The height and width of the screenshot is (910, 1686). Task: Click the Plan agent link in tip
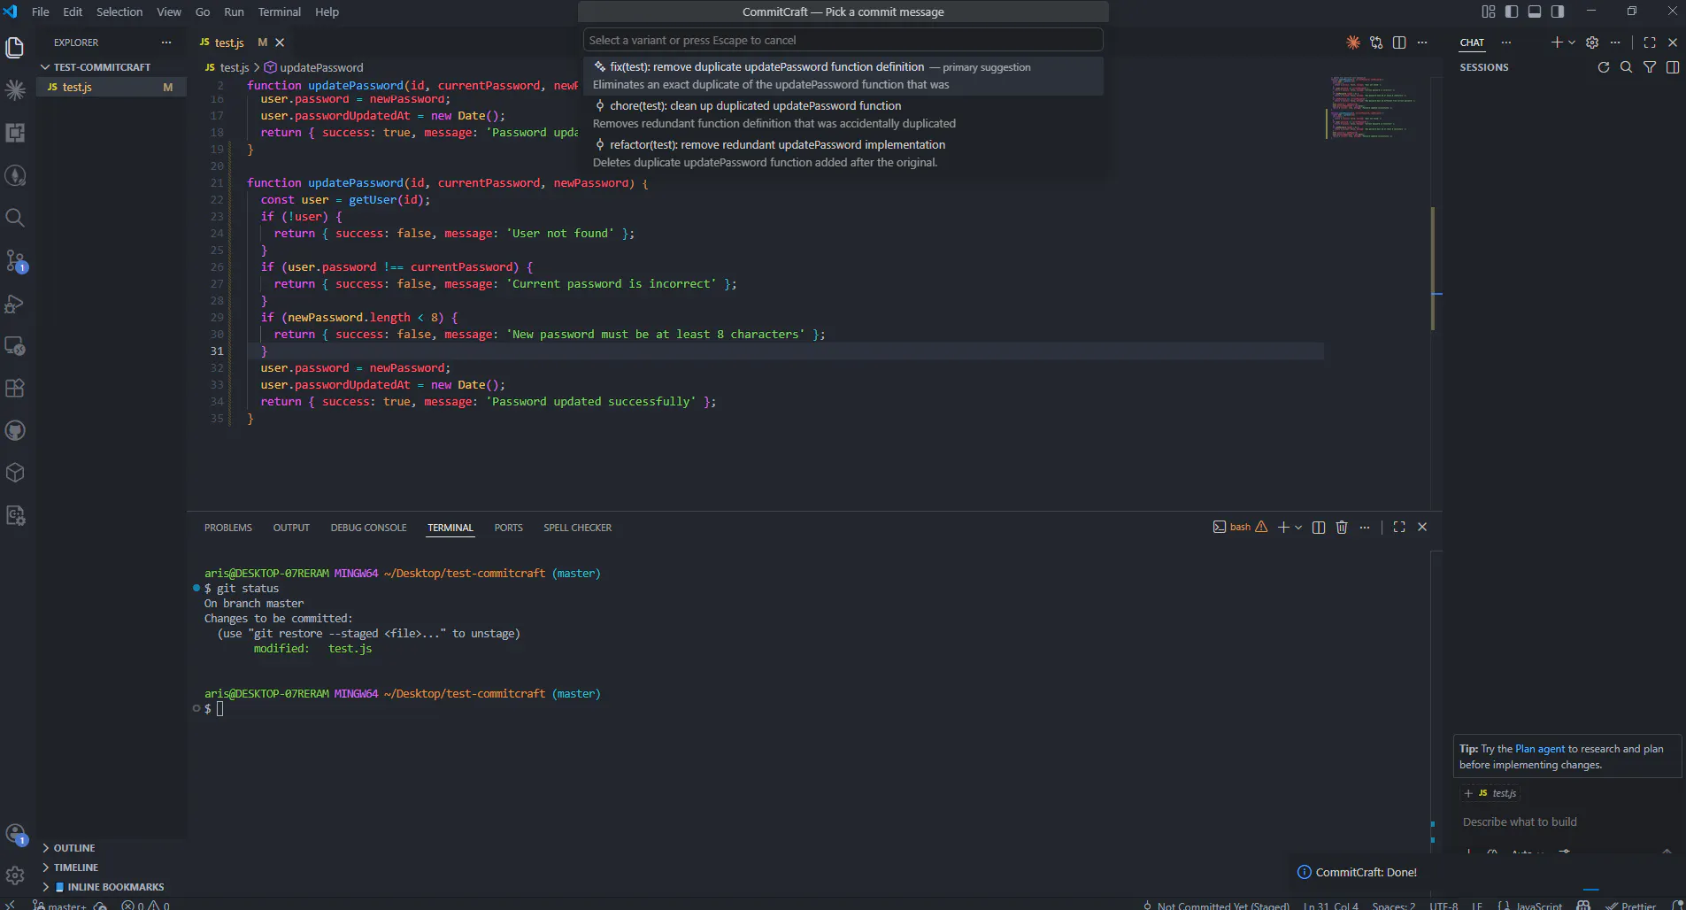[x=1540, y=749]
